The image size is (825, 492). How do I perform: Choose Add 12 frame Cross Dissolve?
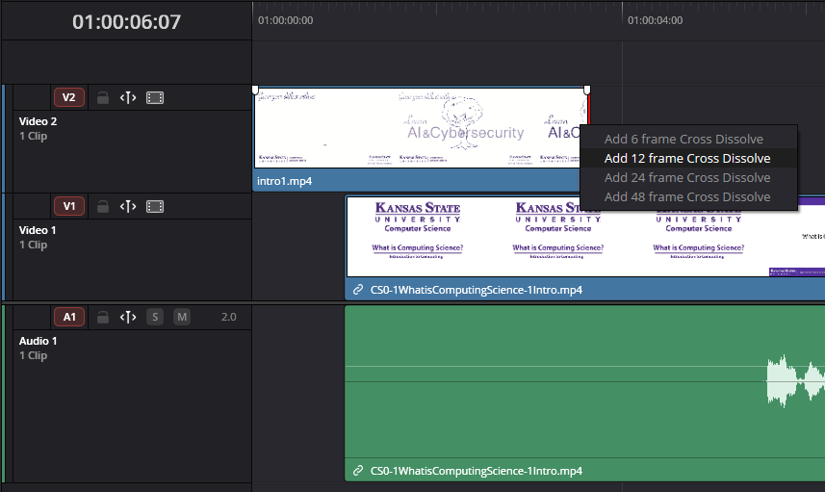(688, 159)
